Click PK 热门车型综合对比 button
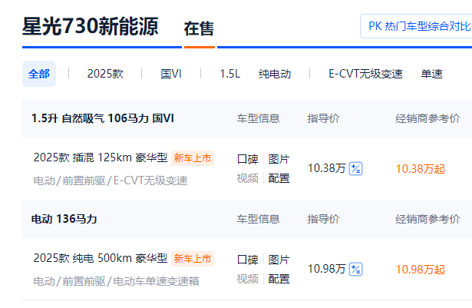472x308 pixels. (418, 25)
